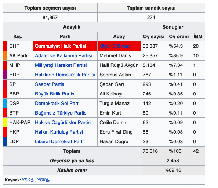
Task: Click candidate name Ebru Fırat Dinç
Action: point(116,132)
